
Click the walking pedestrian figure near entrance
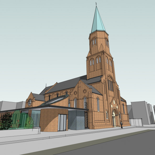click(121, 125)
